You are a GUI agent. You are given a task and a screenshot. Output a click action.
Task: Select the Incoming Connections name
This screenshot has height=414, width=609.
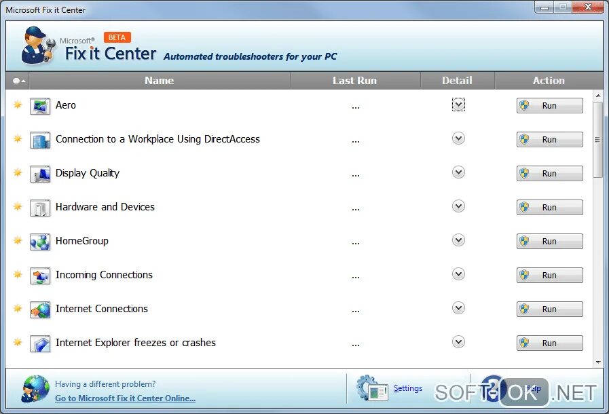click(104, 275)
